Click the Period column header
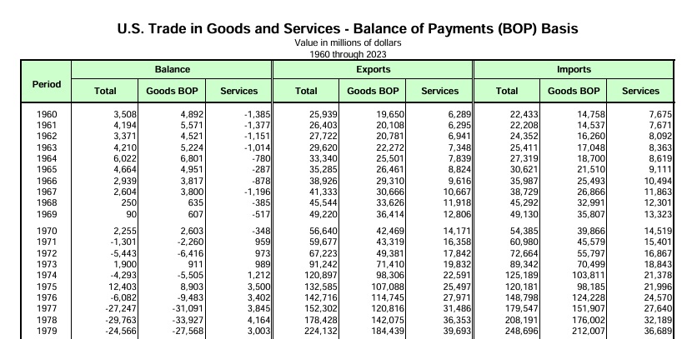Viewport: 697px width, 339px height. pyautogui.click(x=47, y=84)
